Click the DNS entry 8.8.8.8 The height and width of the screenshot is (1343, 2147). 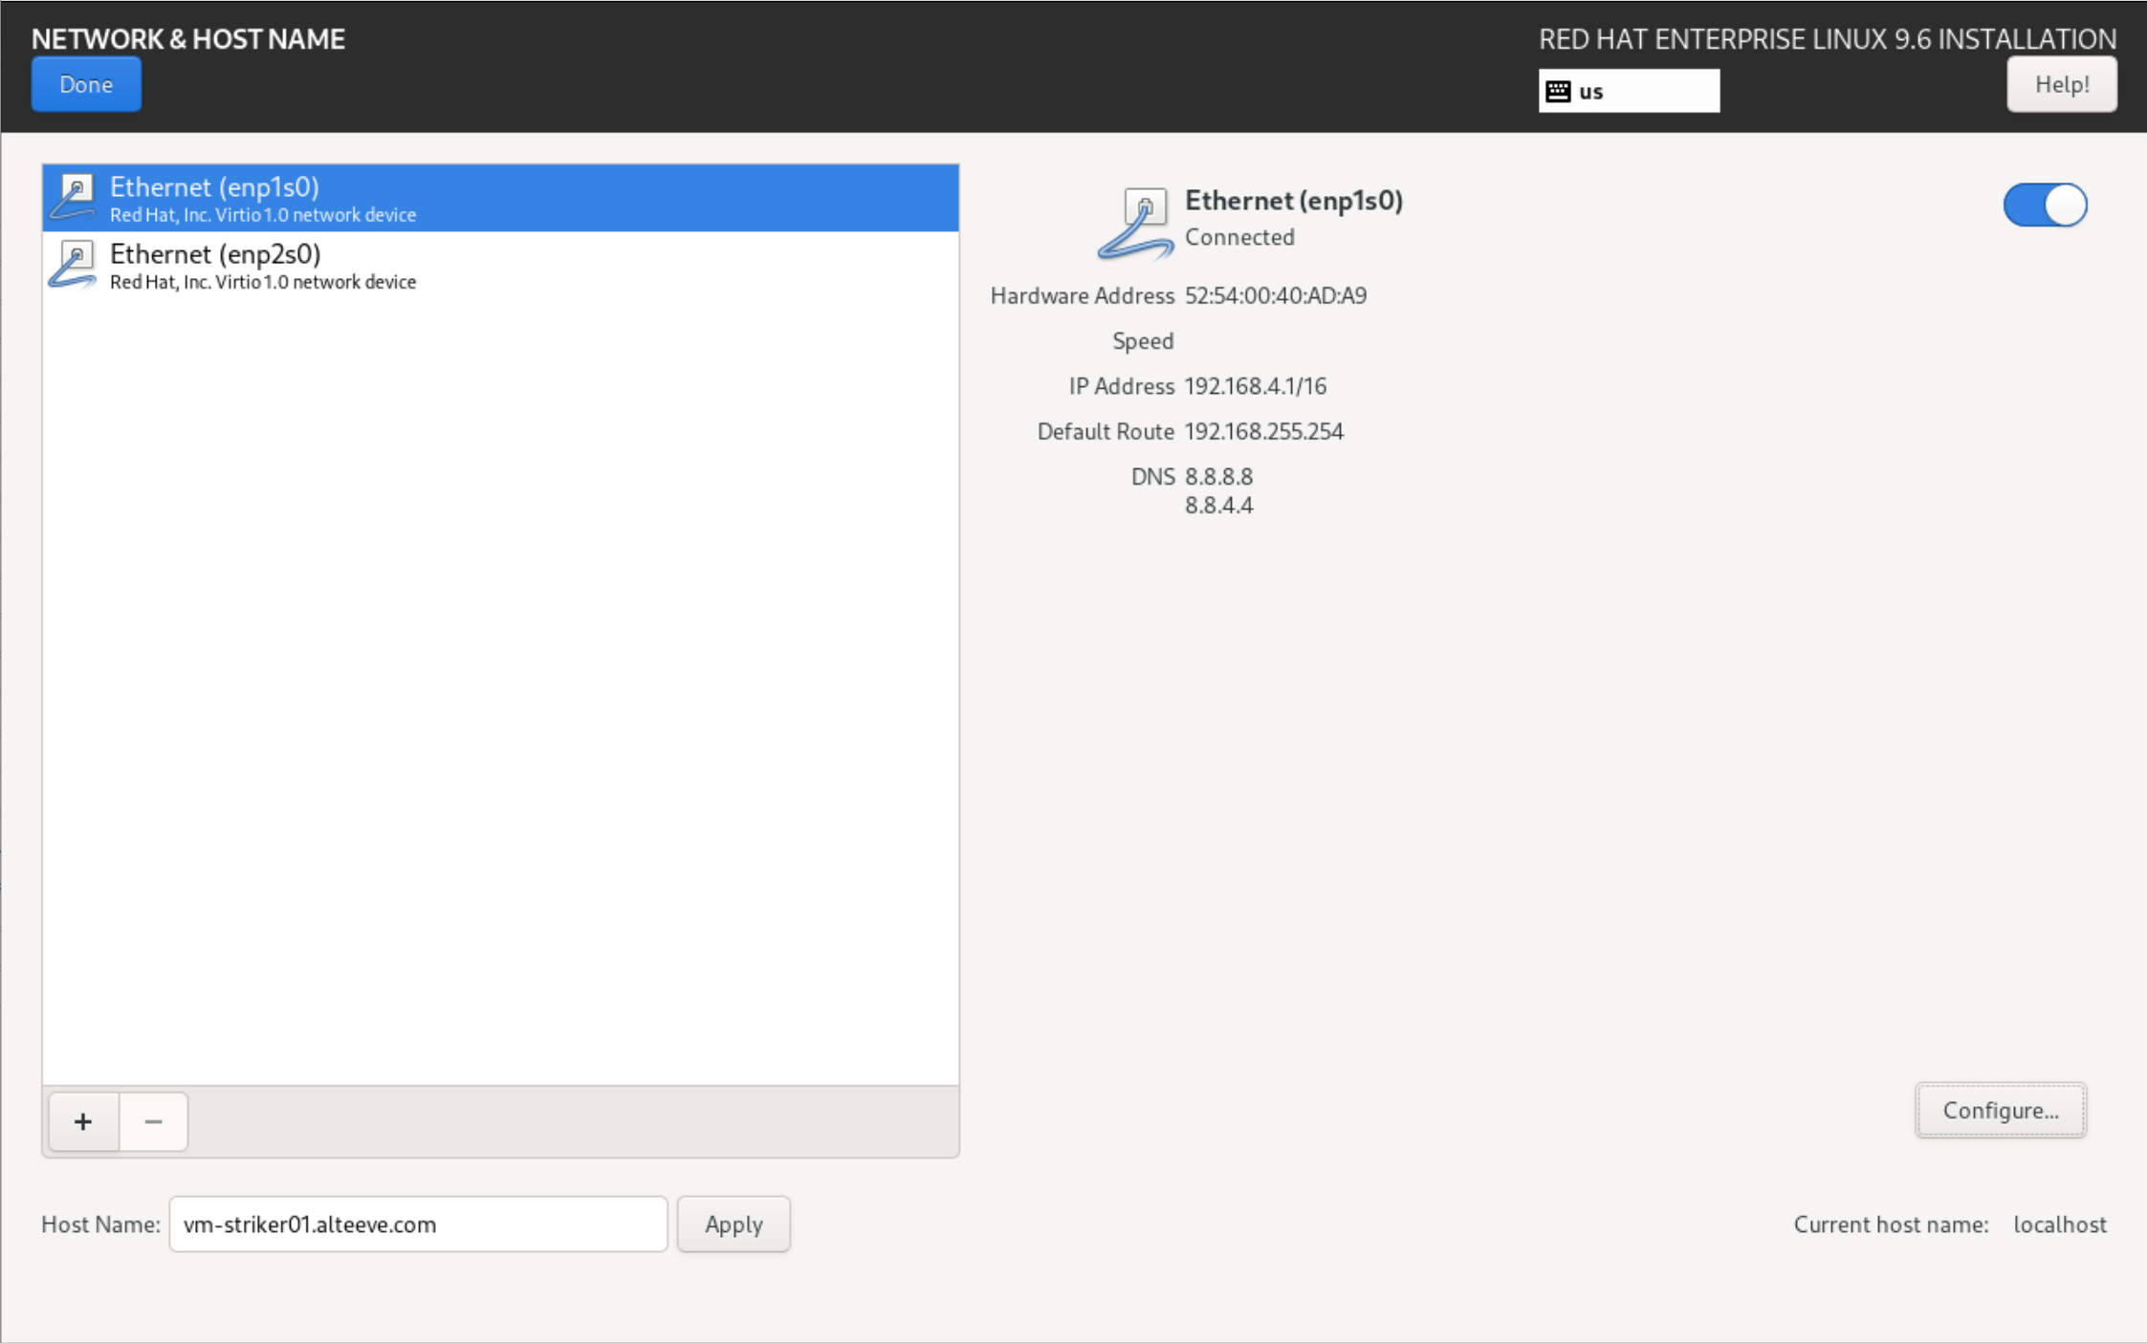[1218, 476]
